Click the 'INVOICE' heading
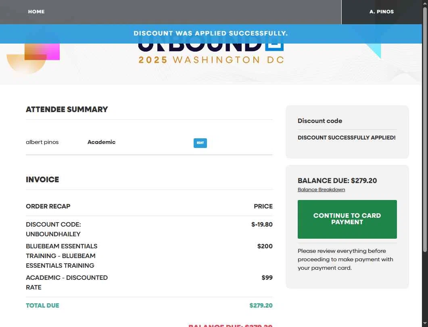428x327 pixels. tap(42, 179)
